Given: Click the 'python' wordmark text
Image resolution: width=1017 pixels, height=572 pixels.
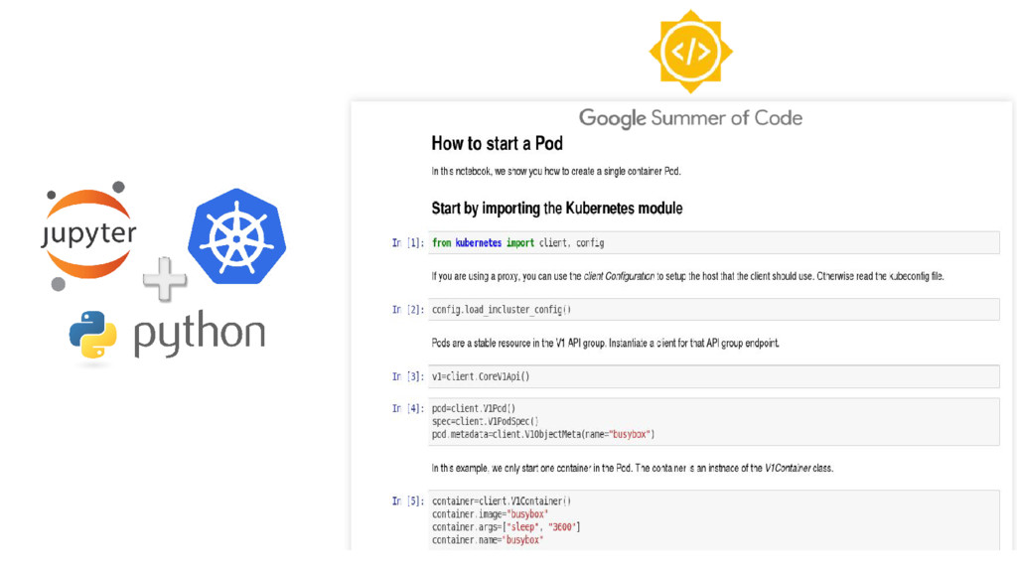Looking at the screenshot, I should [200, 334].
